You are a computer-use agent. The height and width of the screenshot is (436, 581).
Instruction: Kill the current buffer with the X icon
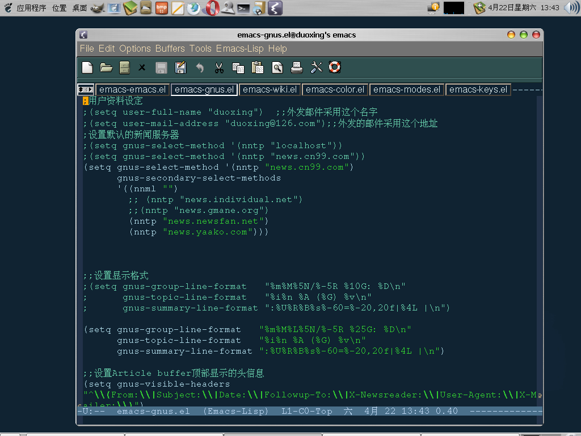point(142,68)
